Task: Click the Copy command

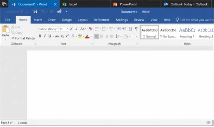Action: [16, 33]
